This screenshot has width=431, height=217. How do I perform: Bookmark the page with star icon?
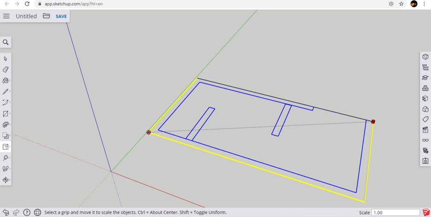coord(402,4)
